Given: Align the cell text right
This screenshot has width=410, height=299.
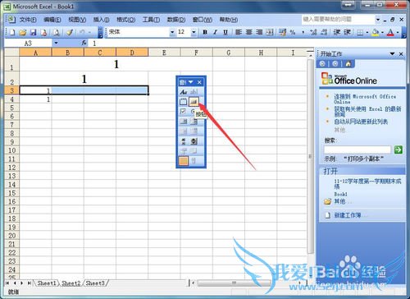Looking at the screenshot, I should tap(259, 32).
